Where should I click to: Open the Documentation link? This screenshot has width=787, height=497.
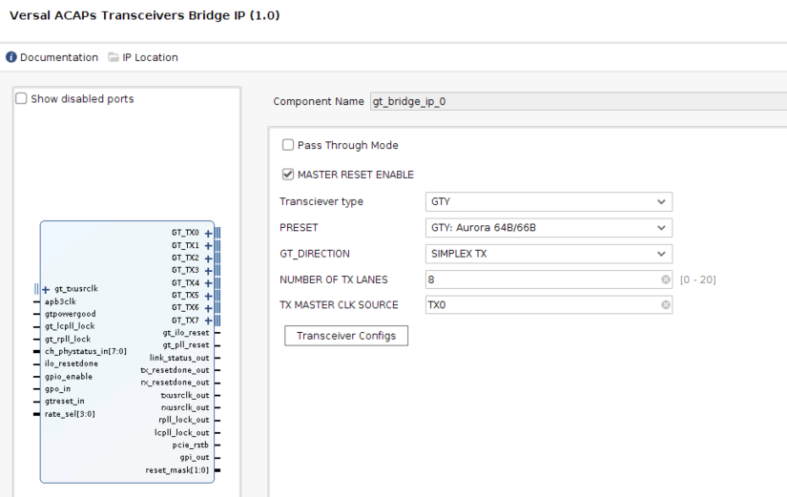tap(59, 57)
